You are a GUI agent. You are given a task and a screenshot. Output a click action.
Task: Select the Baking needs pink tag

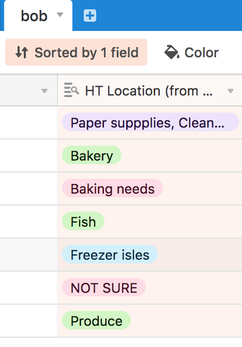click(112, 188)
